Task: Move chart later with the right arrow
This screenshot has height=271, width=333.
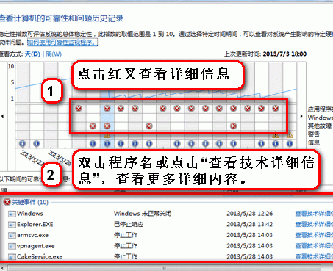Action: 301,116
